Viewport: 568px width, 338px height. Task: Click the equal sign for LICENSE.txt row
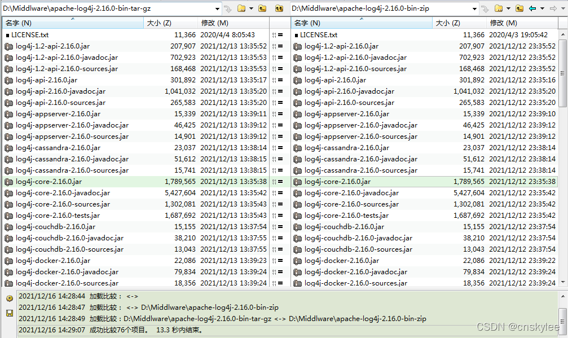click(x=280, y=35)
